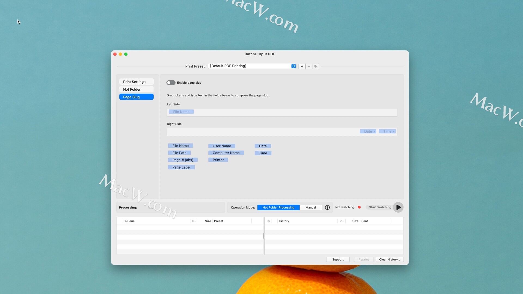523x294 pixels.
Task: Switch operation mode to Manual
Action: tap(311, 207)
